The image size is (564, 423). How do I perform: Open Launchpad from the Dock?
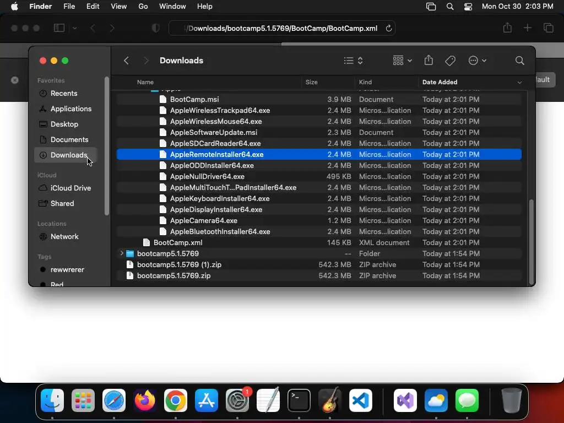tap(83, 400)
